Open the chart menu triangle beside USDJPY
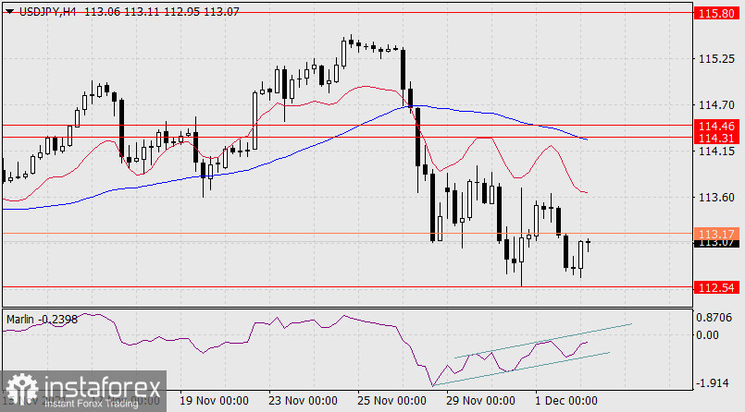This screenshot has width=745, height=412. coord(9,10)
